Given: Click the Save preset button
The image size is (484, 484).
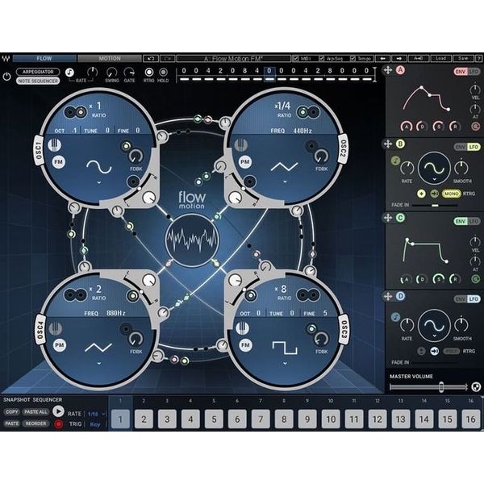Looking at the screenshot, I should (463, 58).
